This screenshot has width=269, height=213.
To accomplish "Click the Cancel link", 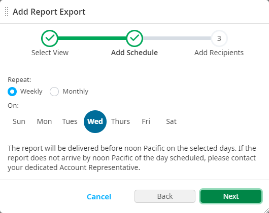I will [99, 197].
